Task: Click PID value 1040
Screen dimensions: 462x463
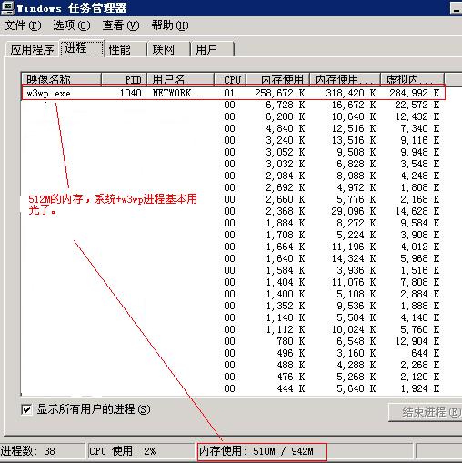Action: [x=131, y=93]
